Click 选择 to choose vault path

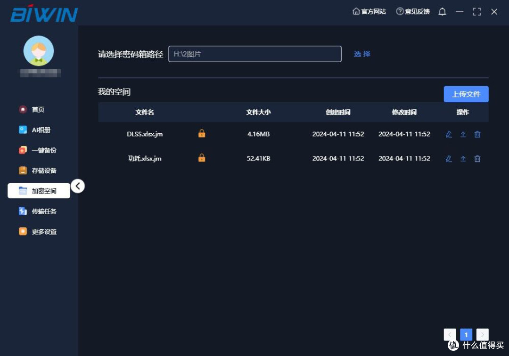[362, 54]
